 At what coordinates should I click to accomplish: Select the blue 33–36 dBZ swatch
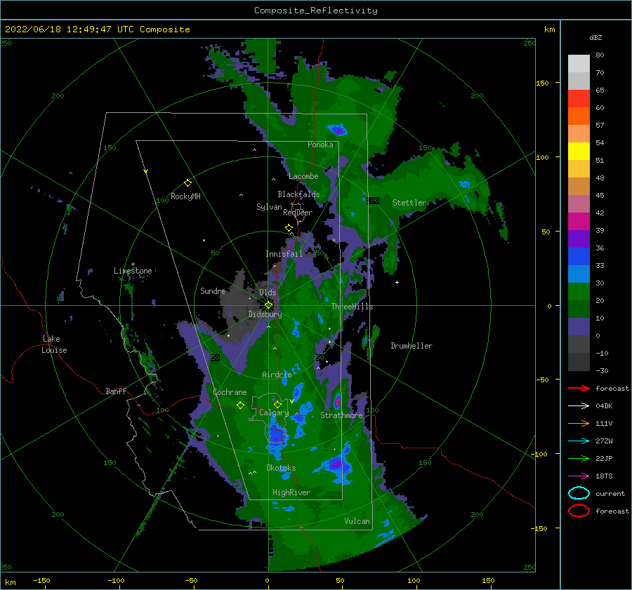coord(579,257)
